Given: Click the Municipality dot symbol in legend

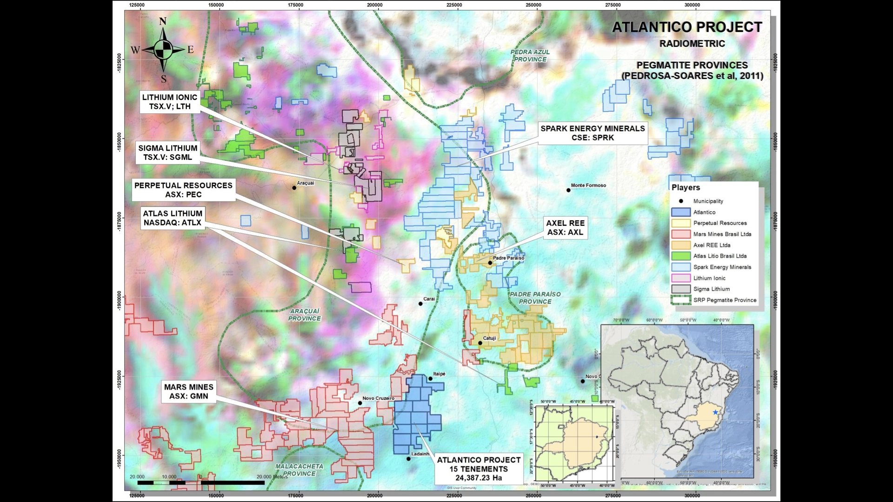Looking at the screenshot, I should 681,201.
